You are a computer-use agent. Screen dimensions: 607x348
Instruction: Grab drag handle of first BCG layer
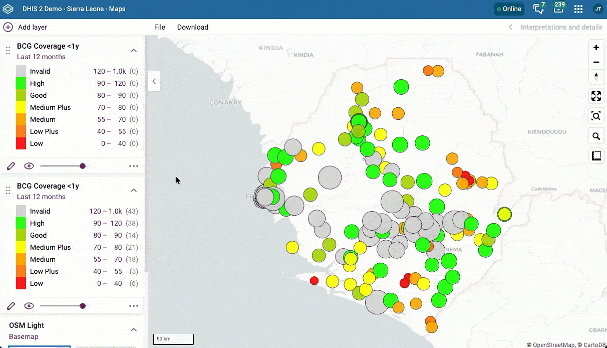click(8, 50)
